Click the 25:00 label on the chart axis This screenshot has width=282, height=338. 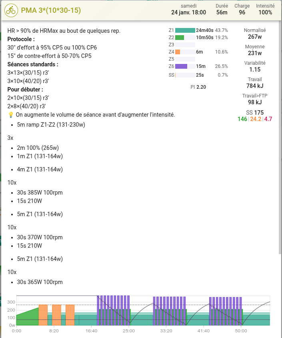(x=129, y=331)
